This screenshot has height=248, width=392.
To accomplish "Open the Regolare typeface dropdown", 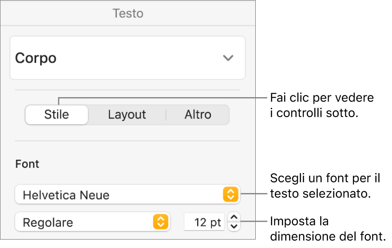I will [x=92, y=222].
